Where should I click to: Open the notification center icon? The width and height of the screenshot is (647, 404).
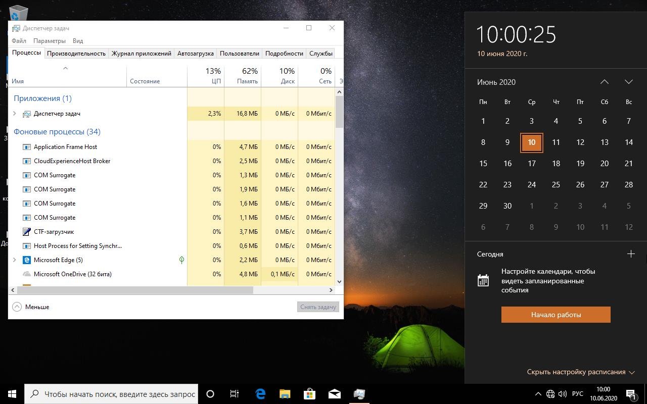(631, 394)
